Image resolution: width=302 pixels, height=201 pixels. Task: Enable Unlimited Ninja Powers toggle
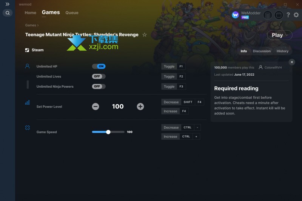pos(99,87)
